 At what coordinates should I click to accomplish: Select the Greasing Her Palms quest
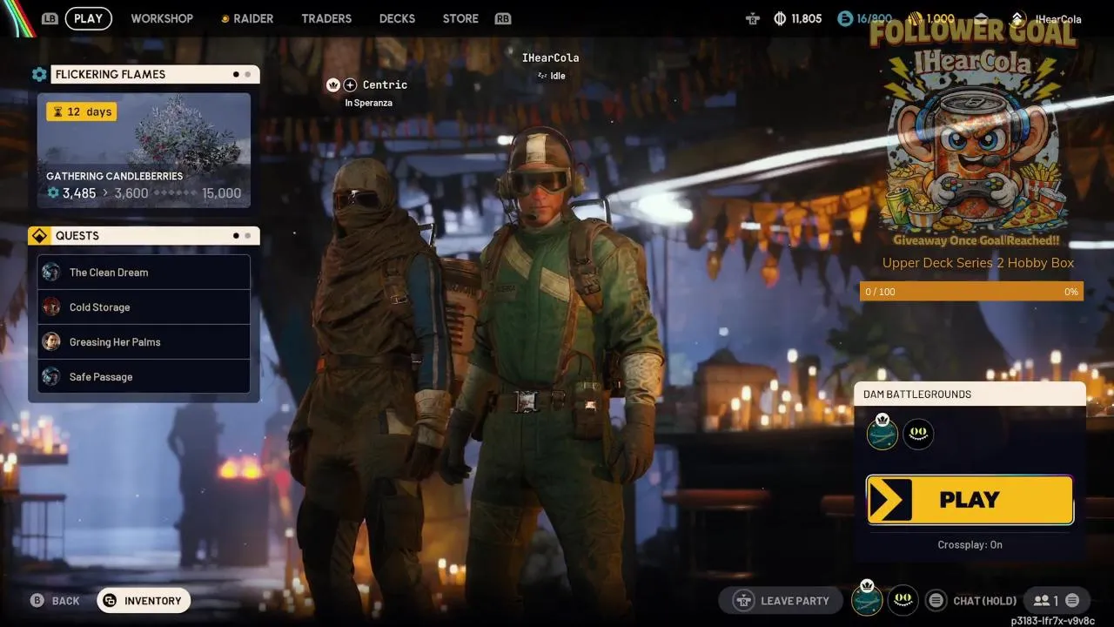pyautogui.click(x=144, y=342)
